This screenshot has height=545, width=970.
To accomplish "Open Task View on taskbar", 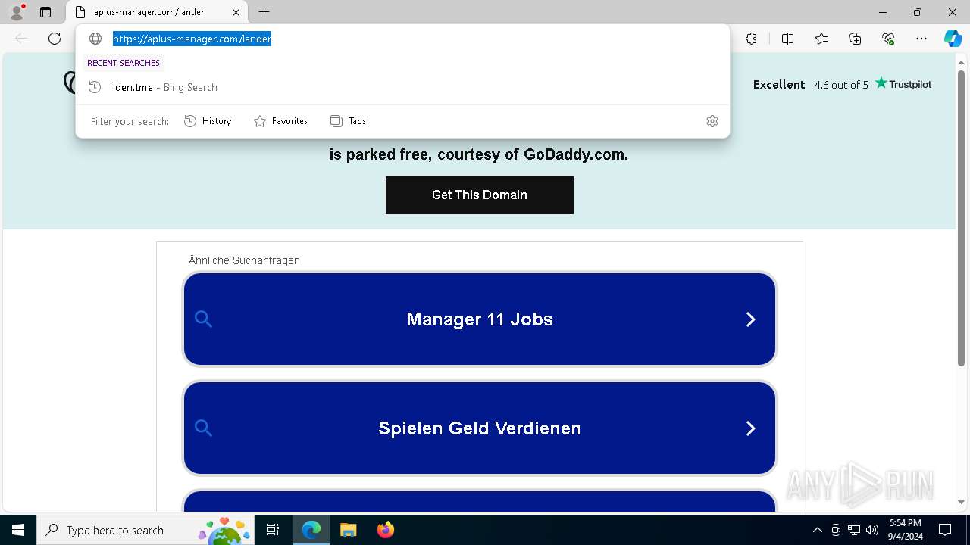I will [x=273, y=530].
